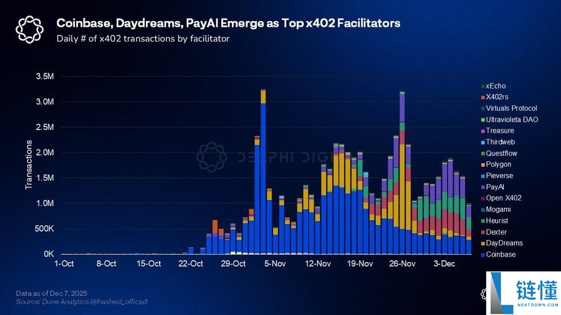Click the 5-Nov x-axis date label
The height and width of the screenshot is (315, 561).
click(275, 264)
